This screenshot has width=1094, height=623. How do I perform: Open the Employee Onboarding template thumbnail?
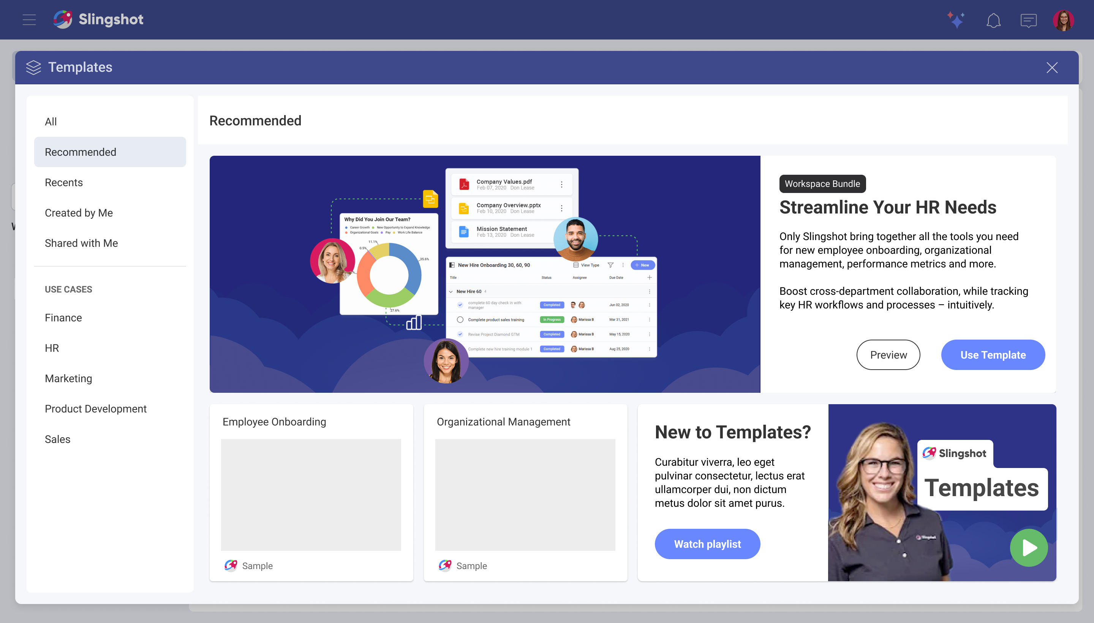pyautogui.click(x=311, y=495)
